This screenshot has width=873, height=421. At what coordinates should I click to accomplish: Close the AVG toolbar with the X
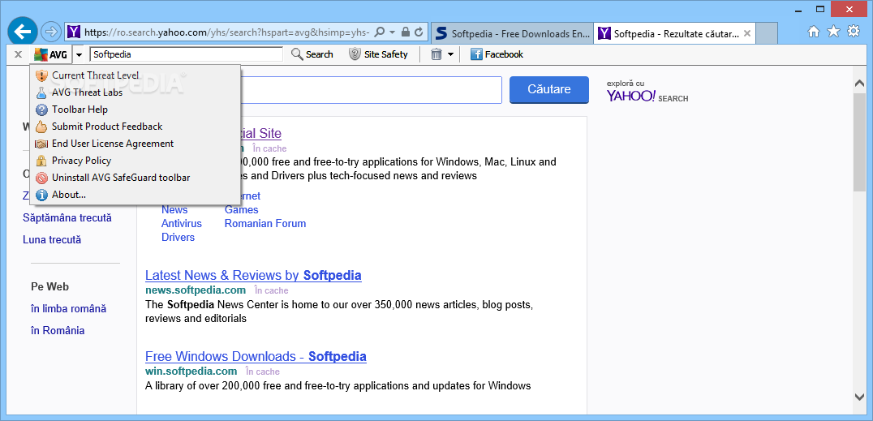(18, 54)
